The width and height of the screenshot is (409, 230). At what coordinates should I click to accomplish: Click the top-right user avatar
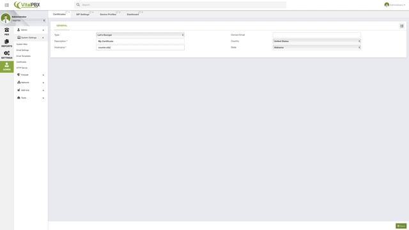pos(387,4)
